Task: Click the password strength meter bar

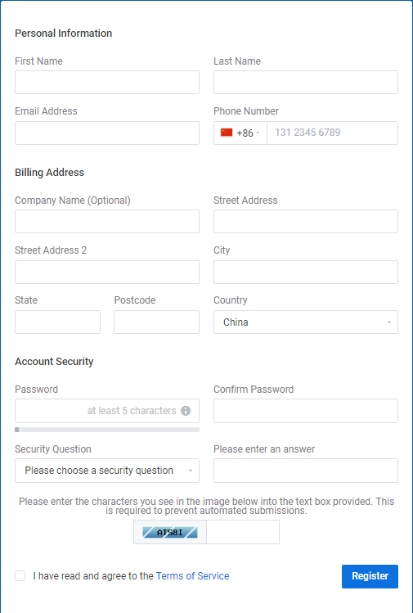Action: click(x=107, y=430)
